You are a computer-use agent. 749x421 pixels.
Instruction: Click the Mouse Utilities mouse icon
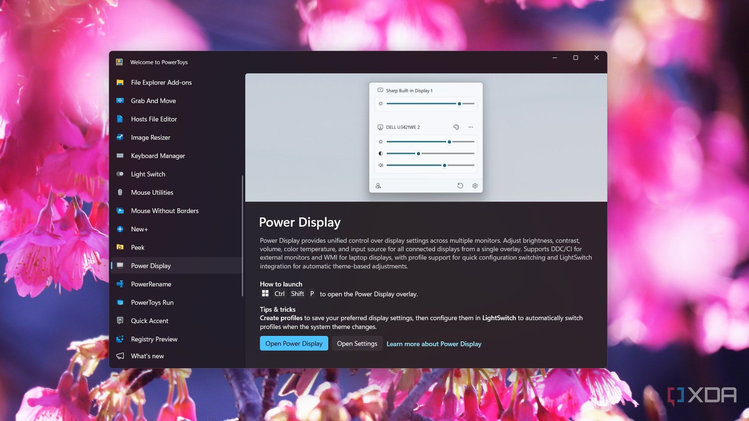click(120, 193)
